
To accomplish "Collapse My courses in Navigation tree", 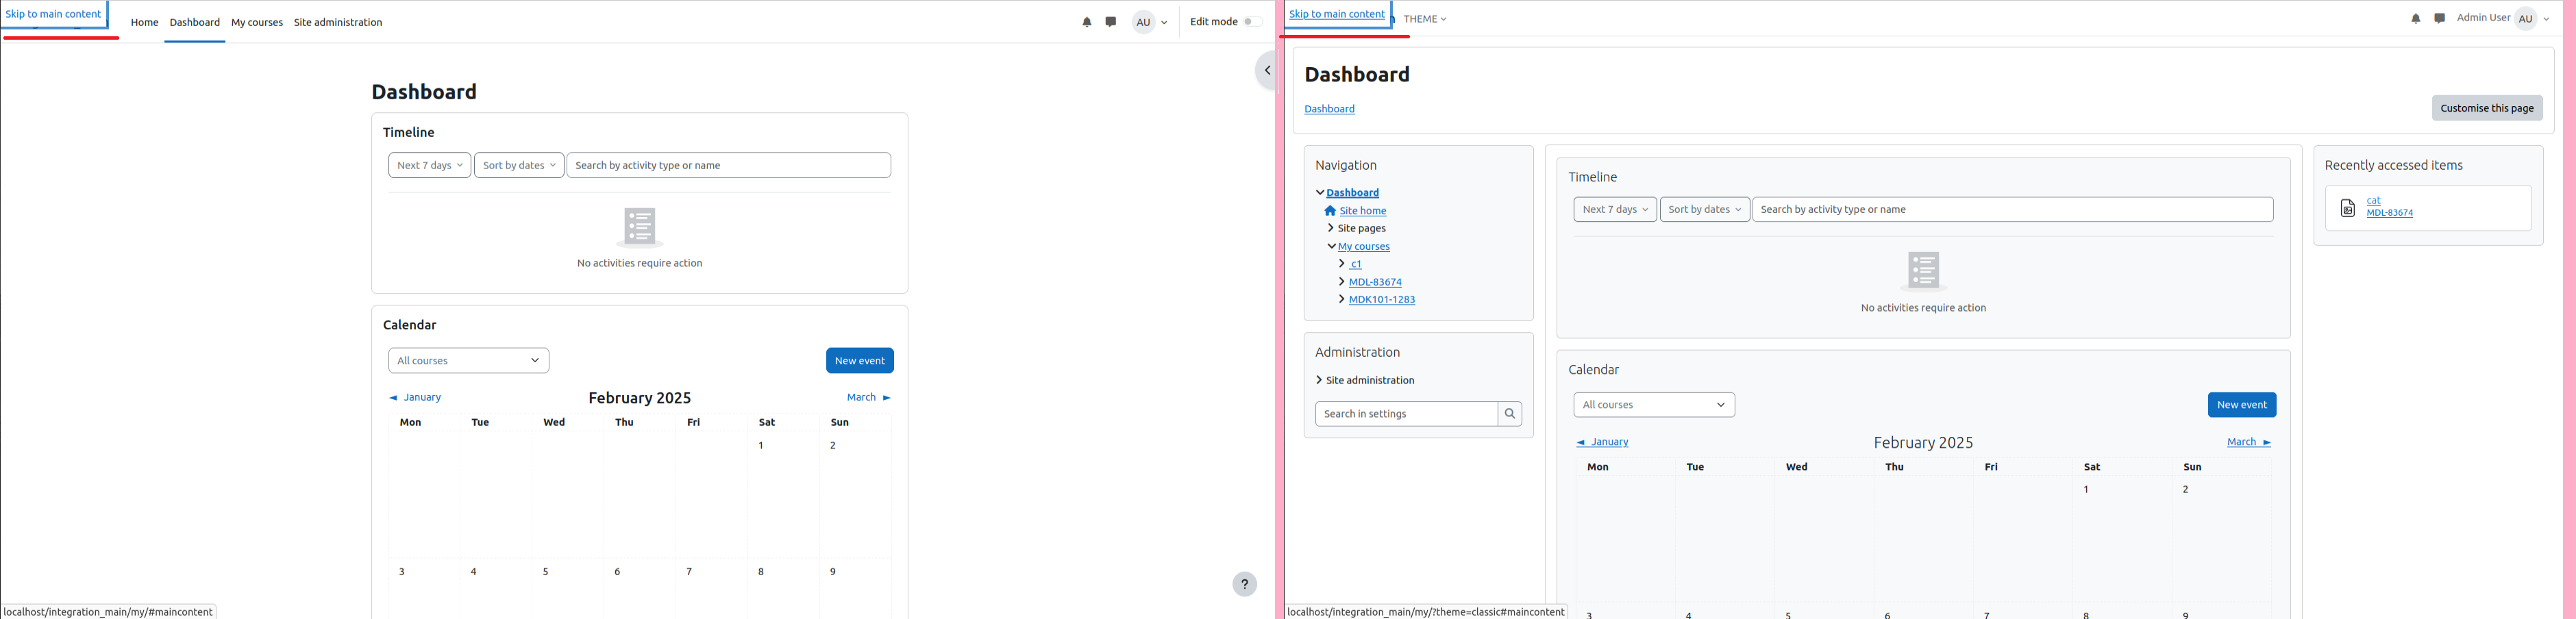I will coord(1331,246).
